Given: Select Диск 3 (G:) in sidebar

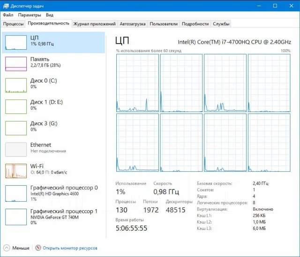Looking at the screenshot, I should coord(53,128).
